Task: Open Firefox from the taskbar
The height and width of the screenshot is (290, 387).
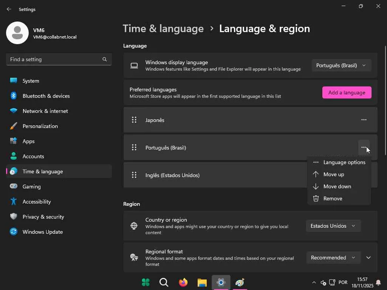Action: (183, 282)
